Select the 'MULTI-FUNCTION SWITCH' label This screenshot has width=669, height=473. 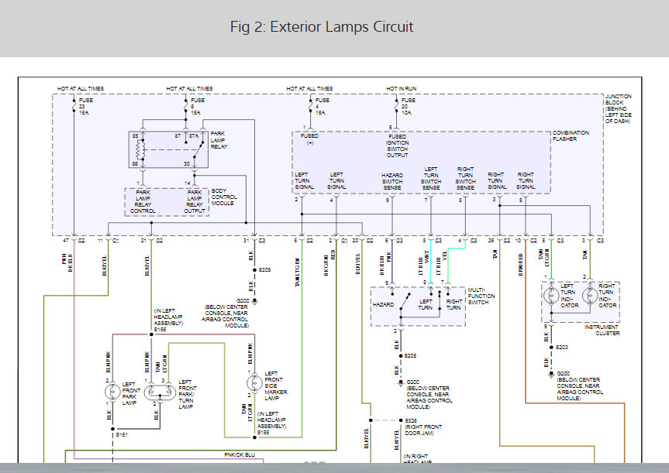click(x=481, y=296)
